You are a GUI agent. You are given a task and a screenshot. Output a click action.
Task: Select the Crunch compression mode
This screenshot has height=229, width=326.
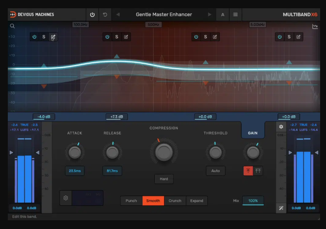[175, 201]
